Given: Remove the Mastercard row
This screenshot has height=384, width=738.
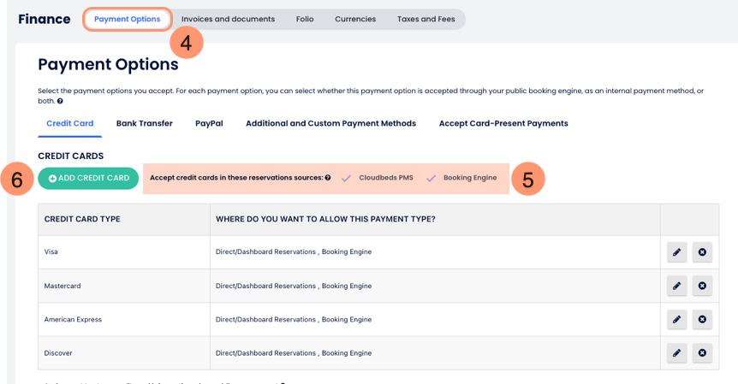Looking at the screenshot, I should (x=702, y=286).
